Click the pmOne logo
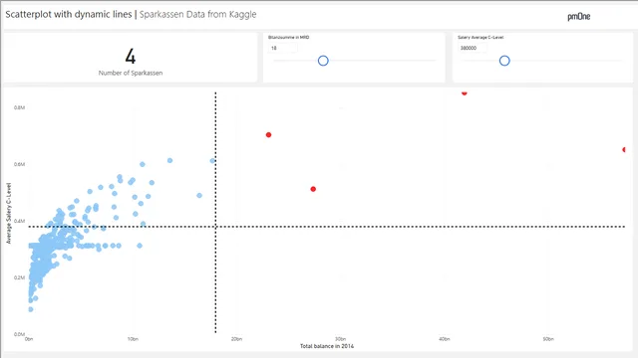The width and height of the screenshot is (638, 358). point(578,17)
